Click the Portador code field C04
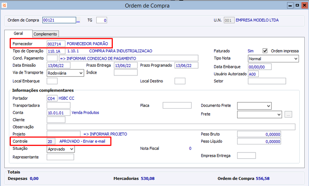 52,98
